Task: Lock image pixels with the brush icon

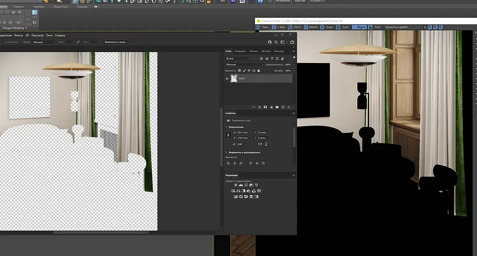Action: 244,71
